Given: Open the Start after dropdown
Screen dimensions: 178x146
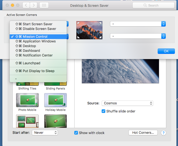Looking at the screenshot, I should (45, 133).
